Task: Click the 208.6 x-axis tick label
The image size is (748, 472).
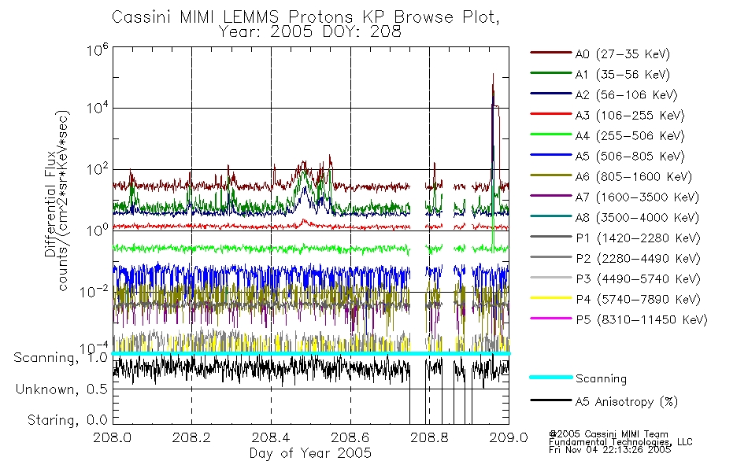Action: [x=350, y=437]
